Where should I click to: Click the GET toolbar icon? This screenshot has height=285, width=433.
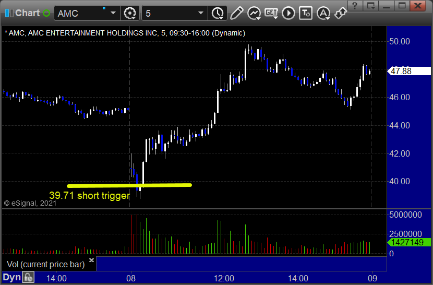coord(271,13)
